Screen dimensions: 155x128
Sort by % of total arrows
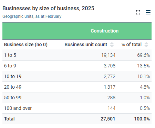tap(146, 44)
